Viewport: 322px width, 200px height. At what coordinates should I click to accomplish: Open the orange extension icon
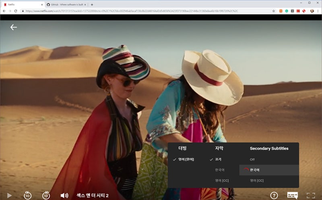click(x=281, y=11)
